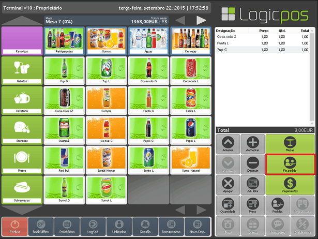Viewport: 318px width, 239px height.
Task: Move to previous line with Anterior
Action: tap(228, 143)
